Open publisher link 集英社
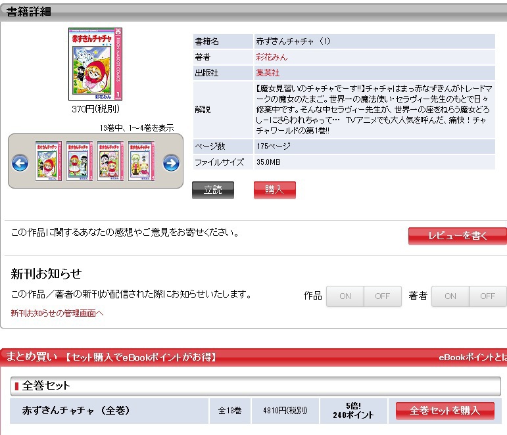The height and width of the screenshot is (435, 507). coord(268,73)
